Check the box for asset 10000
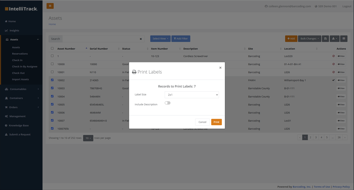This screenshot has width=354, height=190. [x=52, y=64]
